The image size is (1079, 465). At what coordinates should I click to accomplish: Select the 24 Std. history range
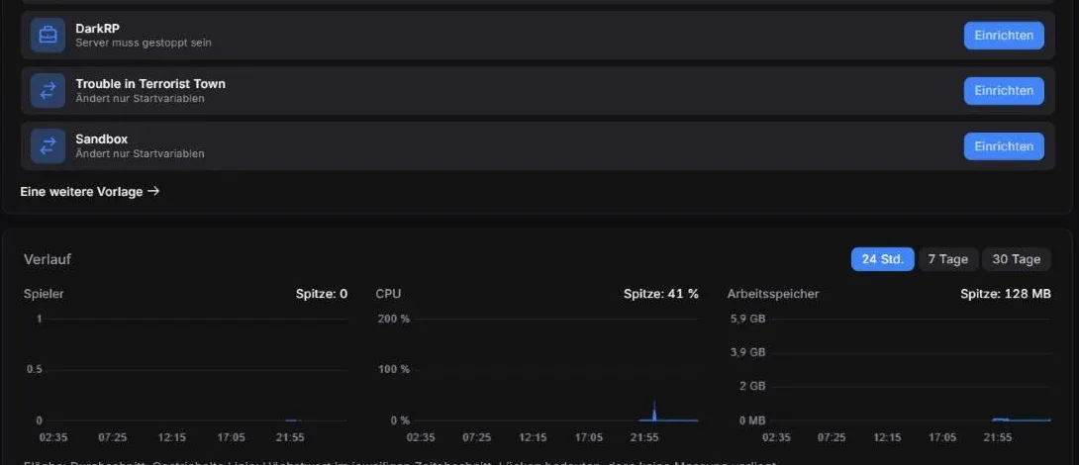tap(882, 259)
